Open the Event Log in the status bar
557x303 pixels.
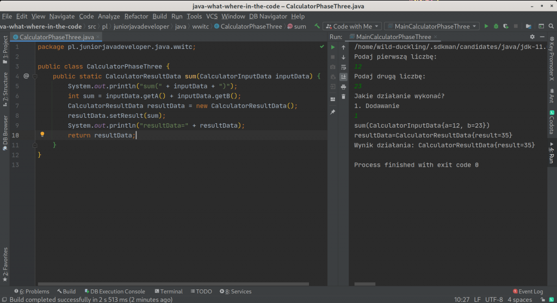pos(528,292)
